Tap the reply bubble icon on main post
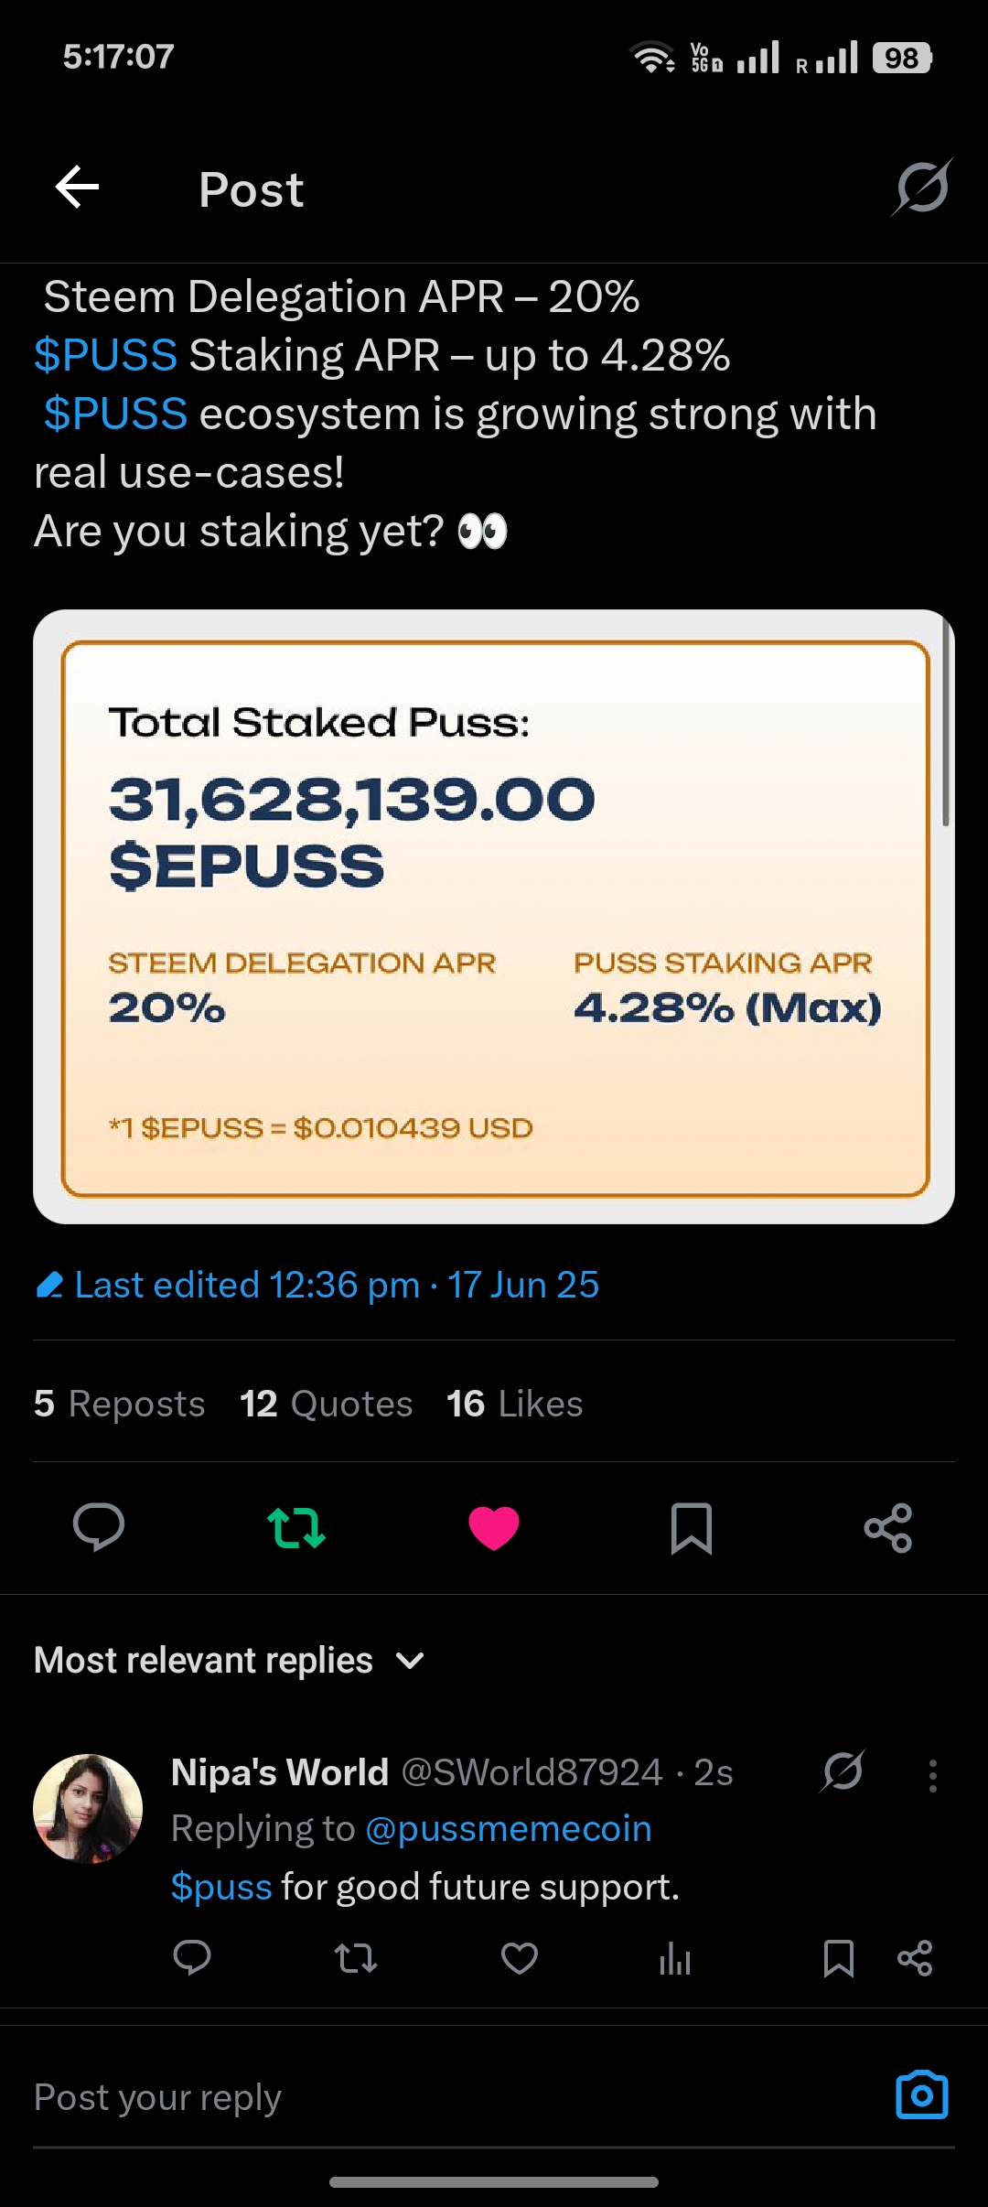 click(x=99, y=1527)
